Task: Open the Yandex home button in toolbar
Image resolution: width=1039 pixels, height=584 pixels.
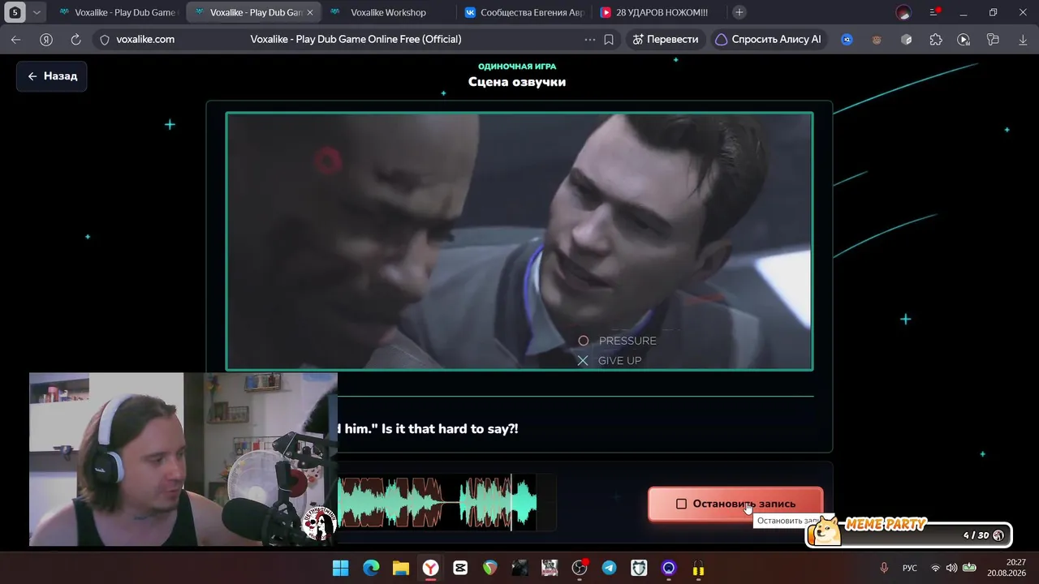Action: pyautogui.click(x=46, y=39)
